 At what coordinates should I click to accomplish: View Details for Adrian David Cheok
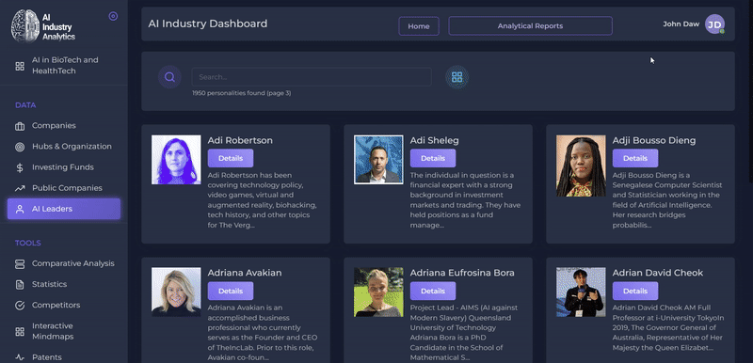(635, 291)
